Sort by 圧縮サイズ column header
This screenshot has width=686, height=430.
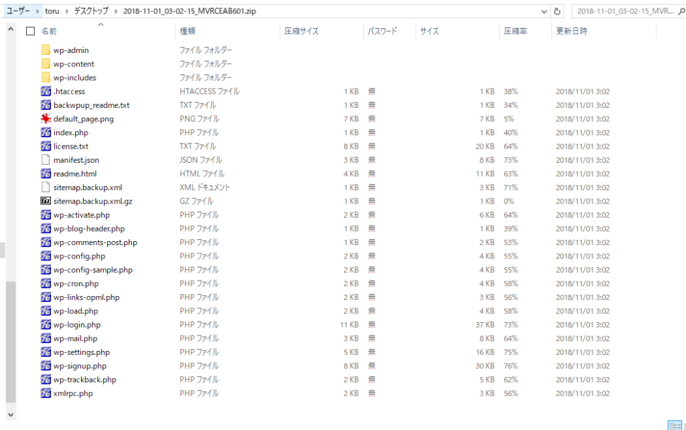click(301, 31)
